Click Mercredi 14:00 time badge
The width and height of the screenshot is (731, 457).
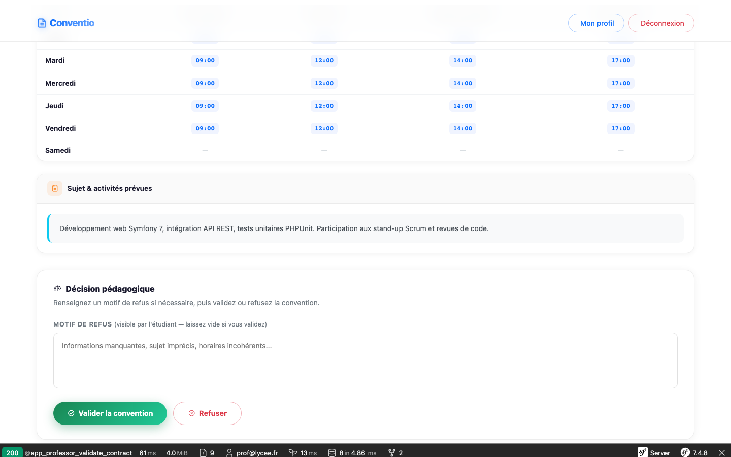tap(462, 83)
